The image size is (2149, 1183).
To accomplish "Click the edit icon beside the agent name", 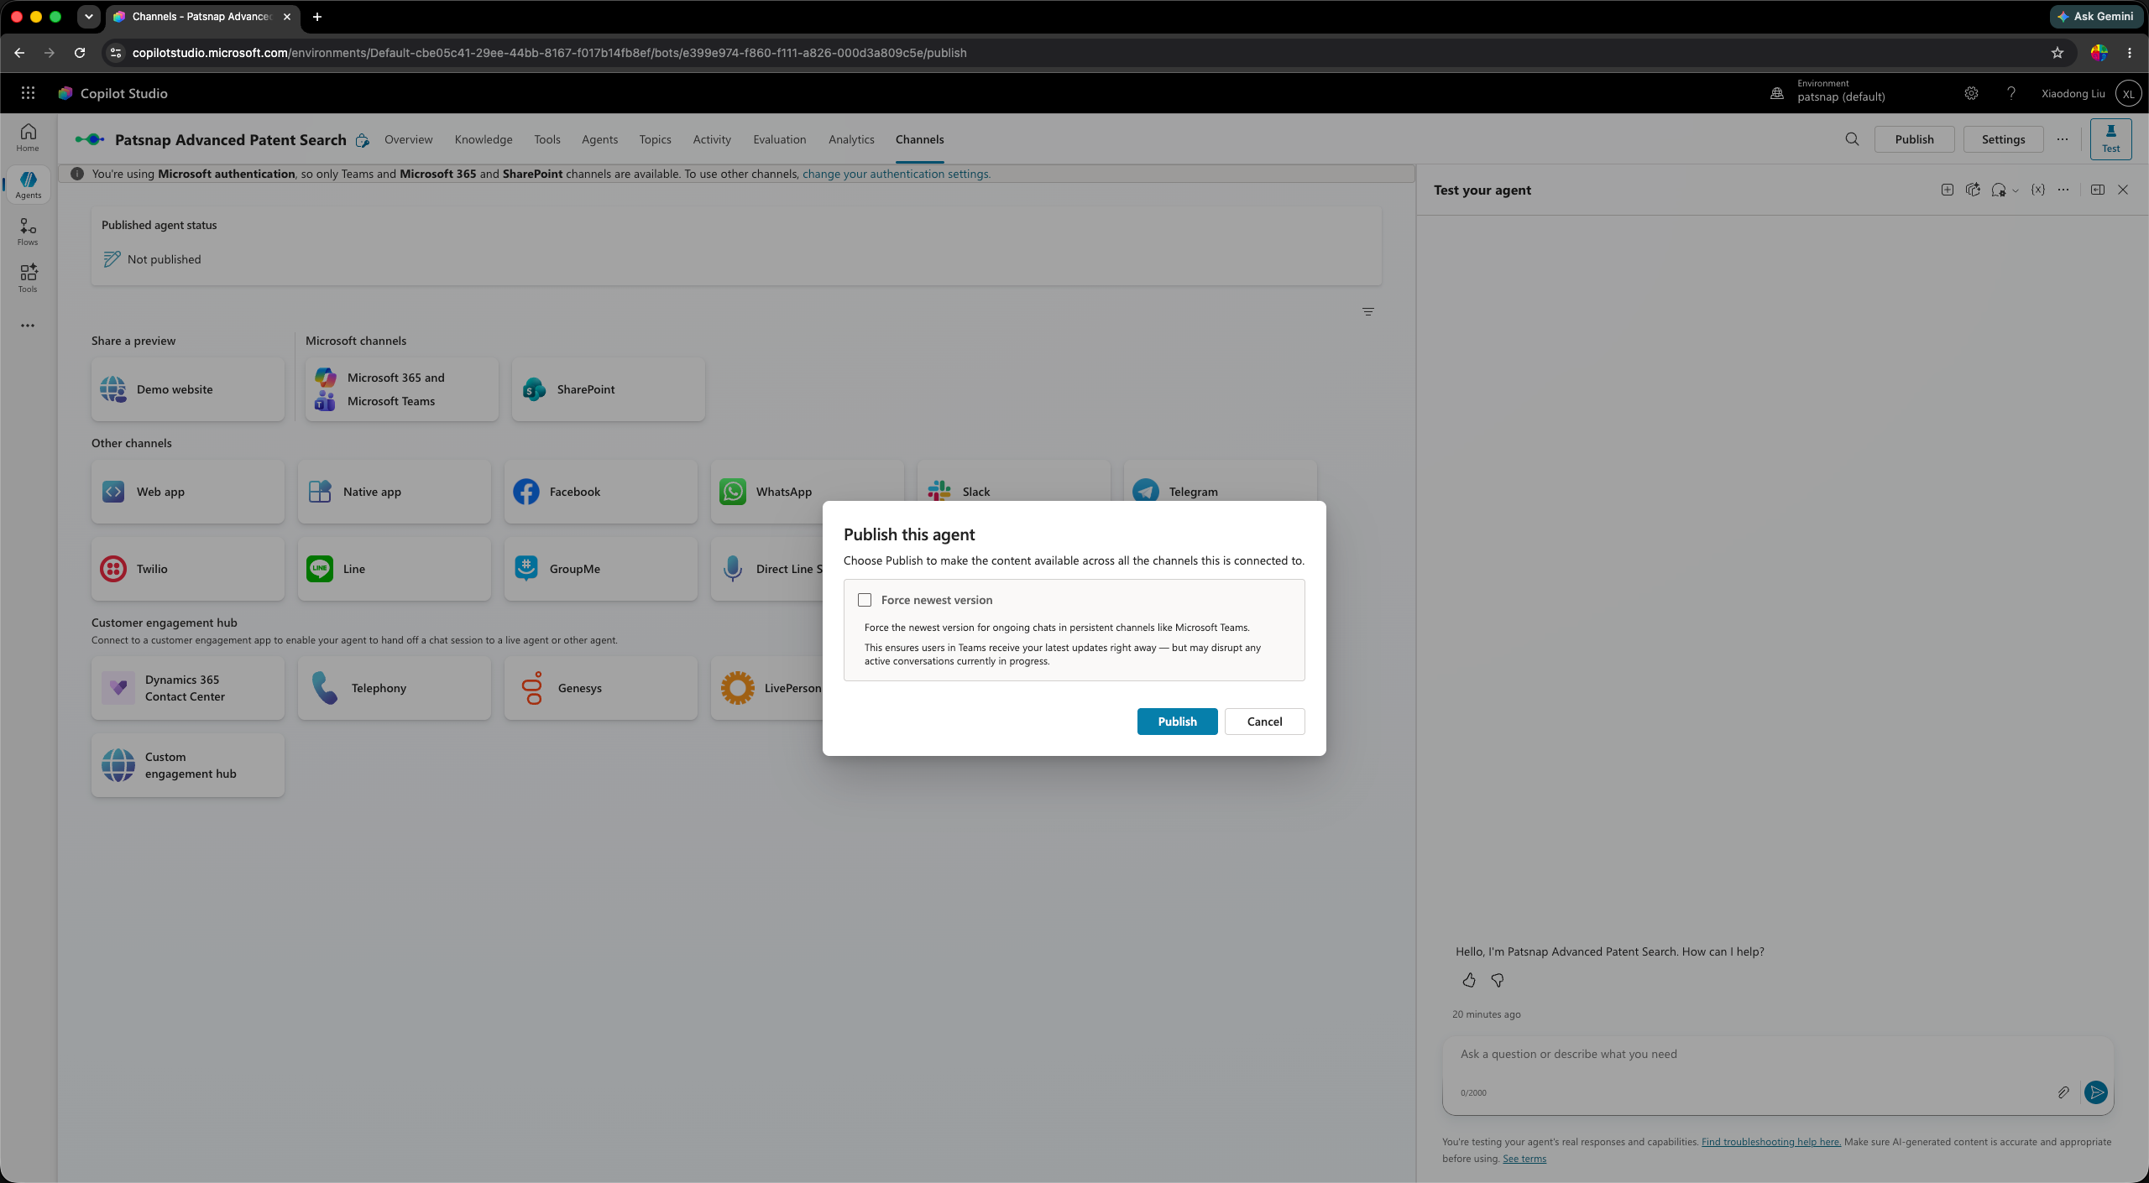I will pyautogui.click(x=362, y=140).
